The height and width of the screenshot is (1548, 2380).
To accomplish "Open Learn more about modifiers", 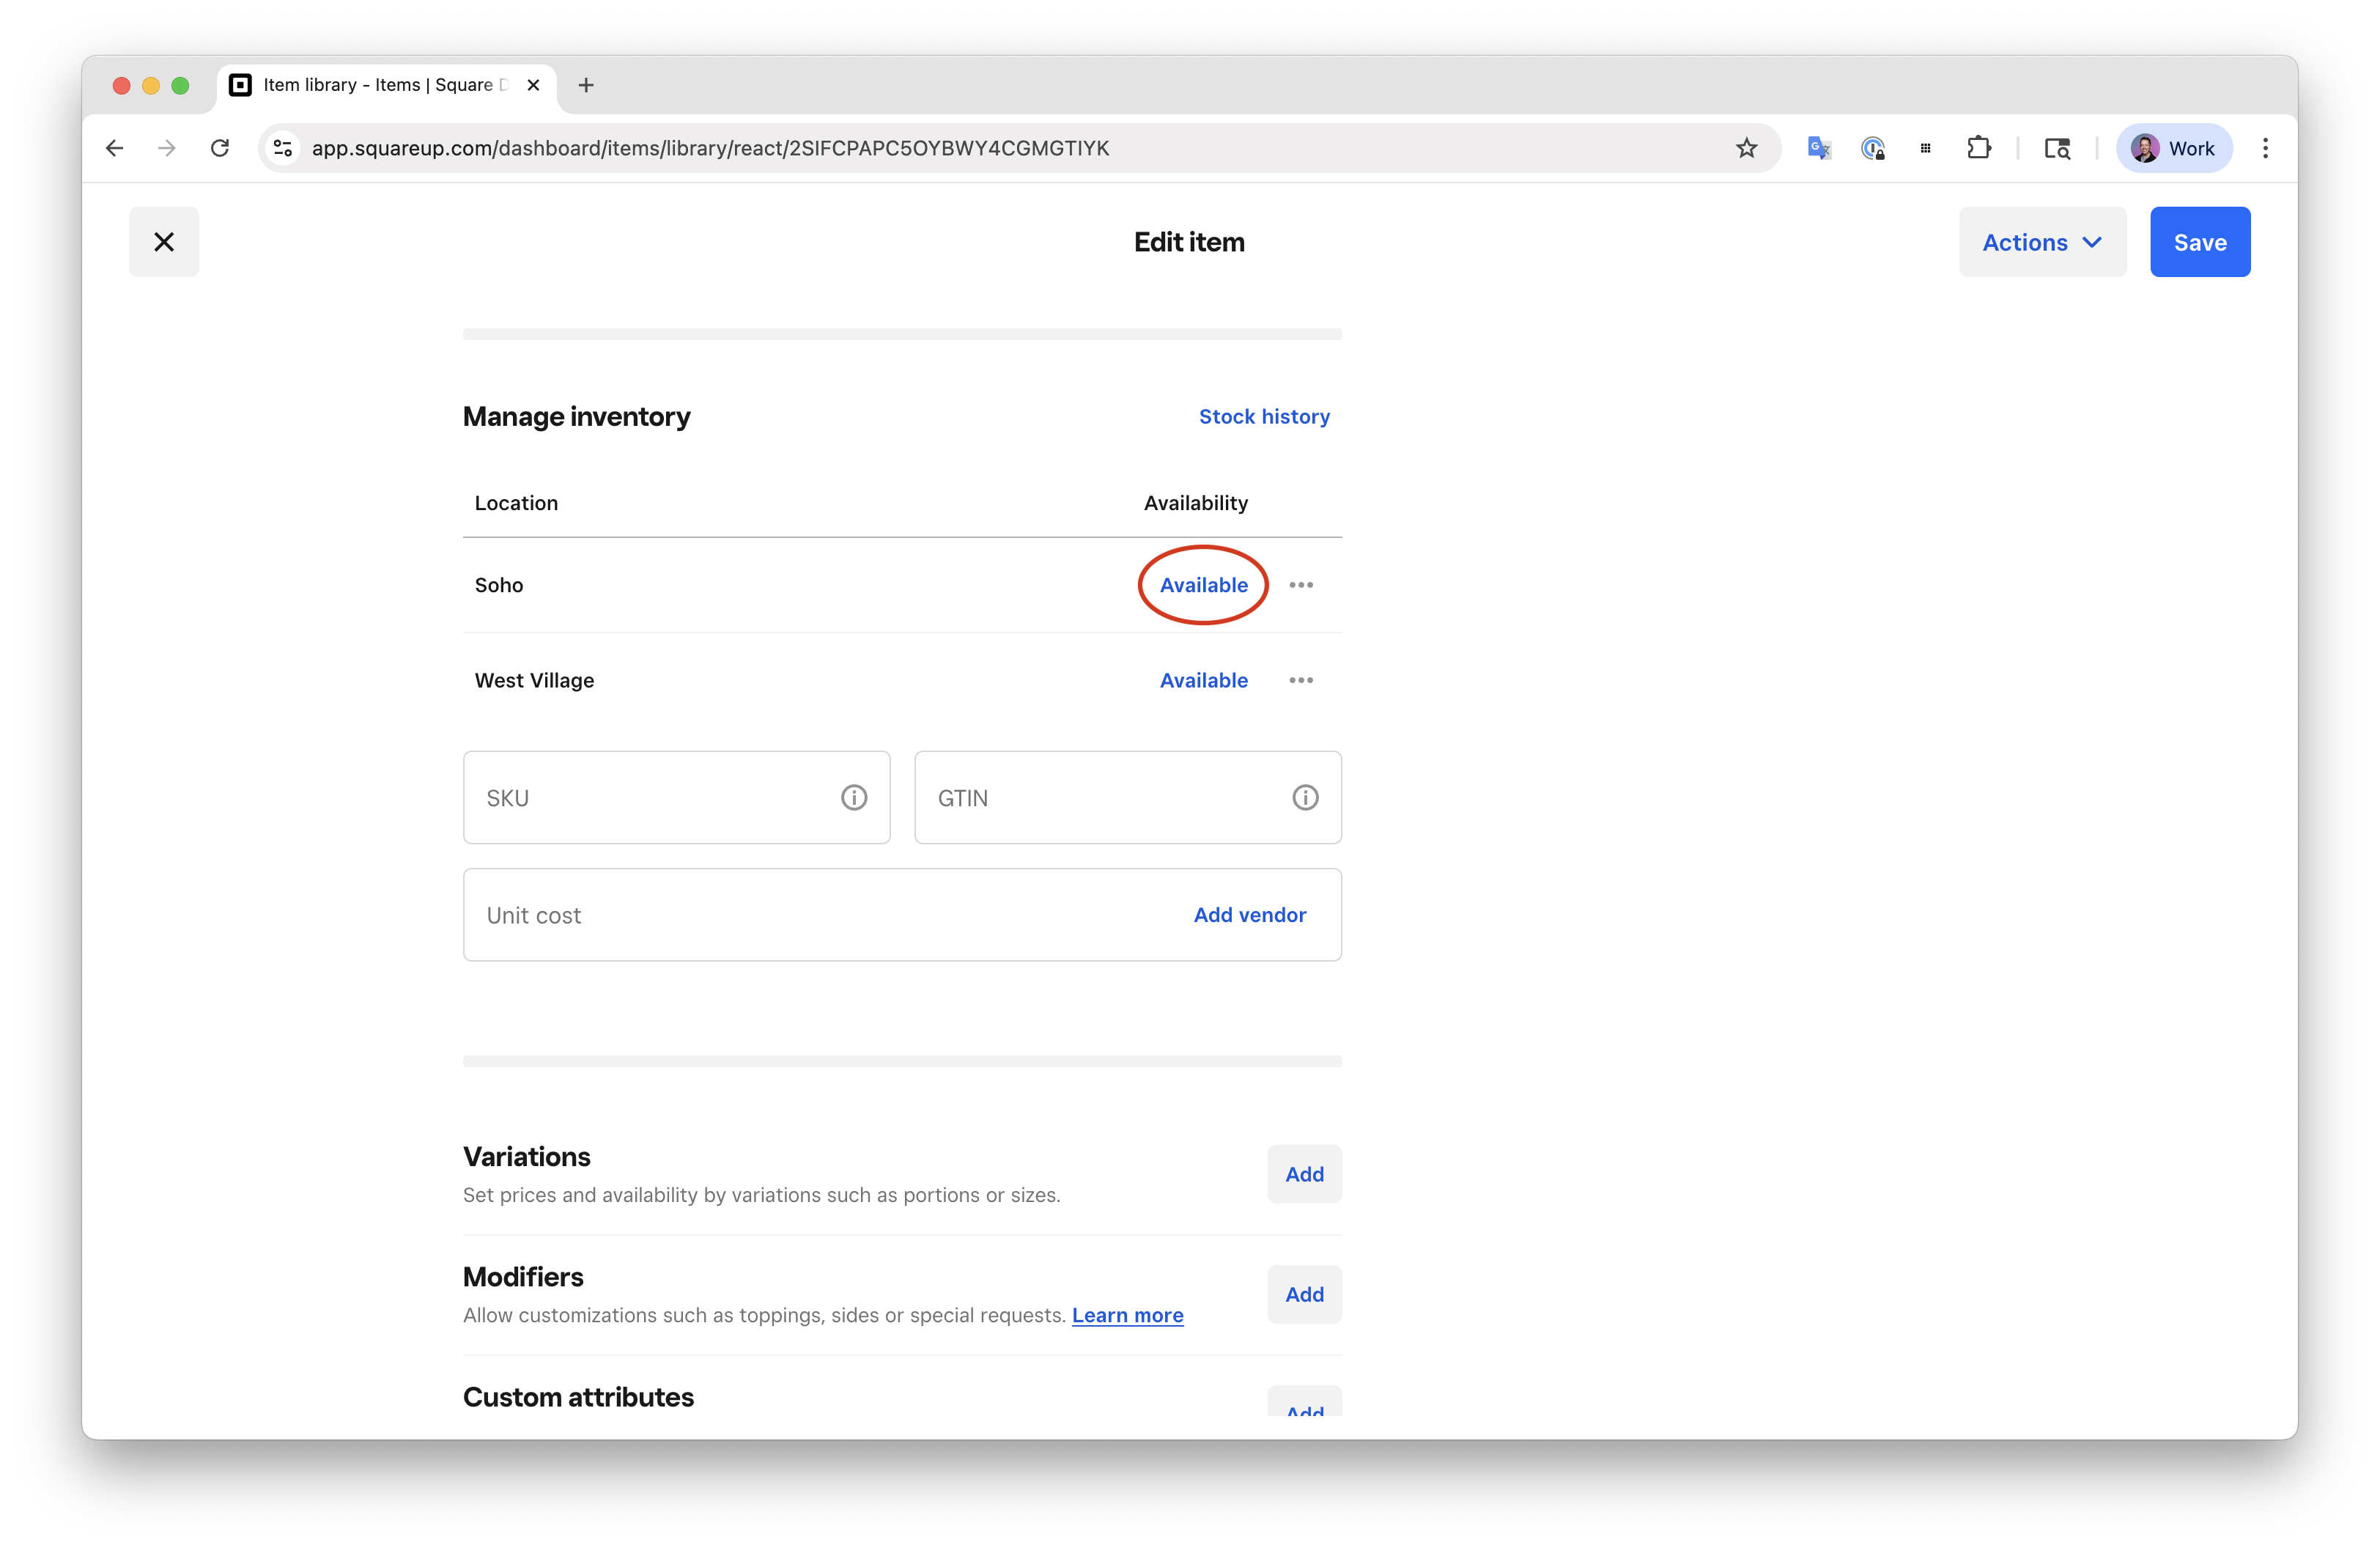I will tap(1127, 1315).
